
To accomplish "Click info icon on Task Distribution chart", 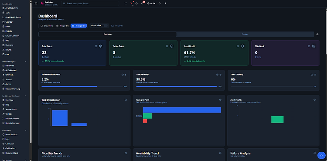I will [x=126, y=100].
